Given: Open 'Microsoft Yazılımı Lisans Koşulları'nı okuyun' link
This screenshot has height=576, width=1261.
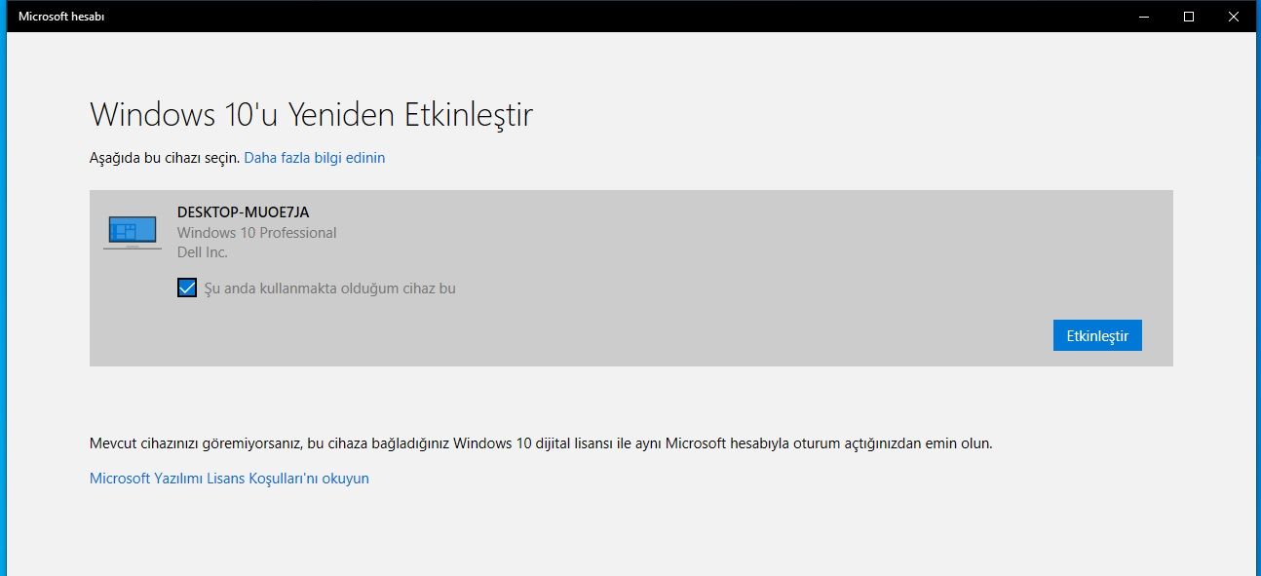Looking at the screenshot, I should [x=229, y=479].
